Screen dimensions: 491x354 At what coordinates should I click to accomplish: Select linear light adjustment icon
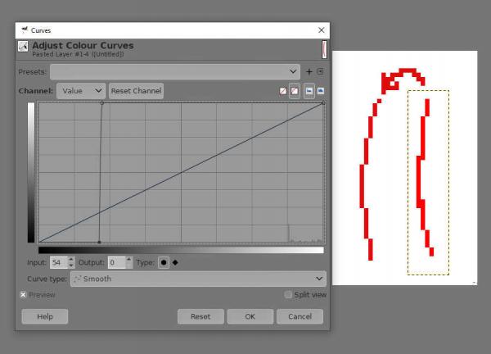click(x=283, y=91)
